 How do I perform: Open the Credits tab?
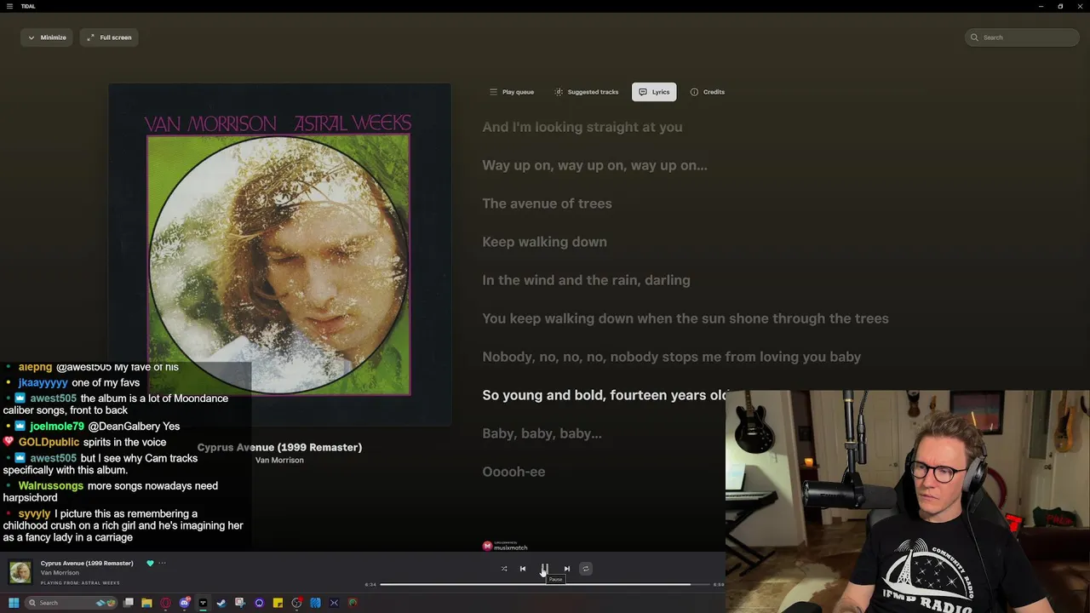click(x=708, y=92)
